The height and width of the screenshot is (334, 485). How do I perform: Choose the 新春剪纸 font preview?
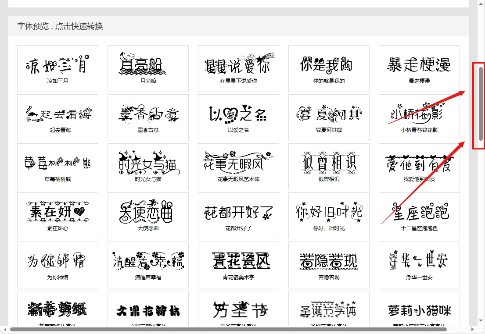pos(57,309)
